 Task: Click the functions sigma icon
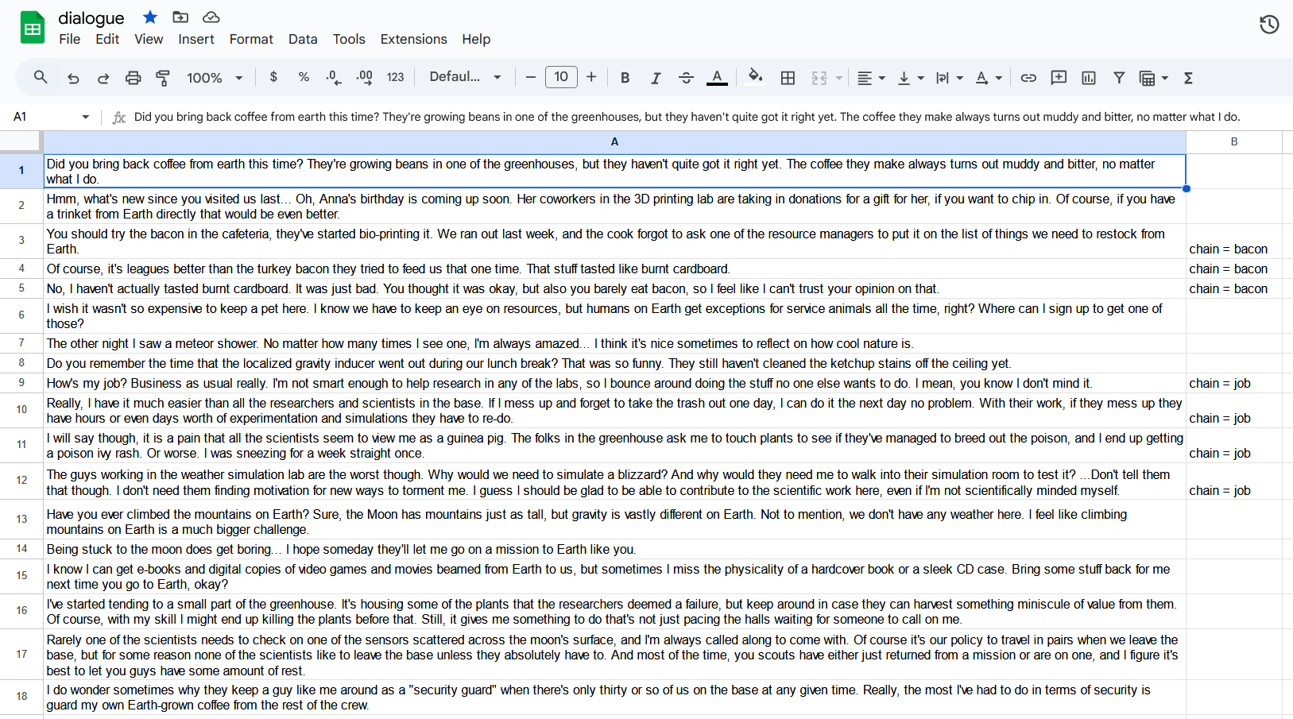[1188, 78]
